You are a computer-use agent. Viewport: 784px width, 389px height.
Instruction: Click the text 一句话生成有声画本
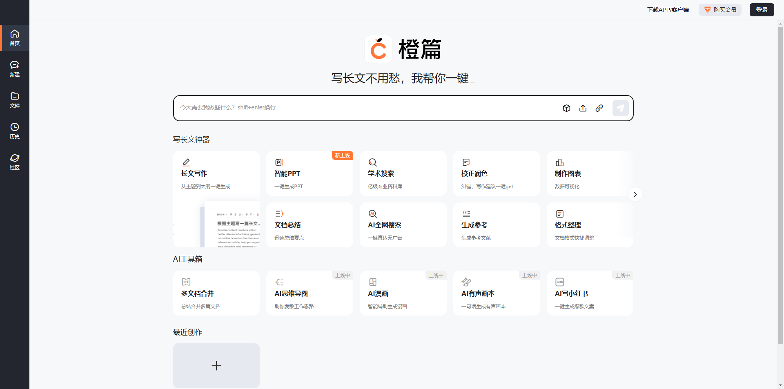tap(483, 307)
